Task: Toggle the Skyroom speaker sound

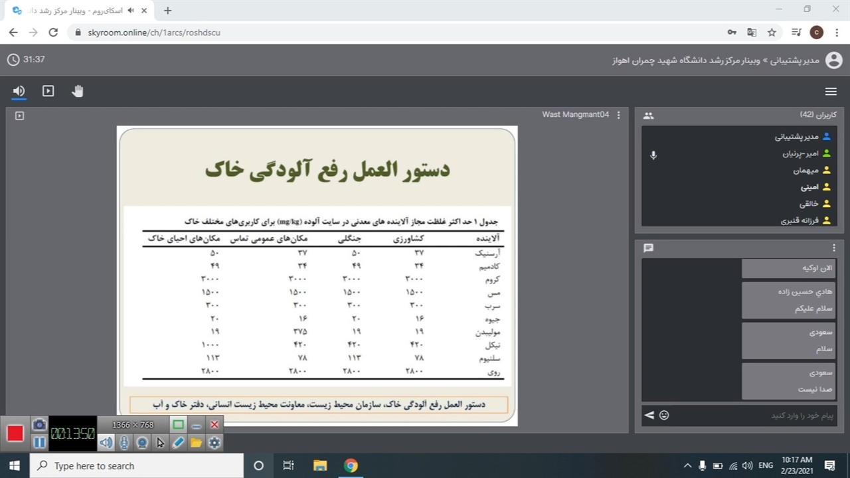Action: (19, 91)
